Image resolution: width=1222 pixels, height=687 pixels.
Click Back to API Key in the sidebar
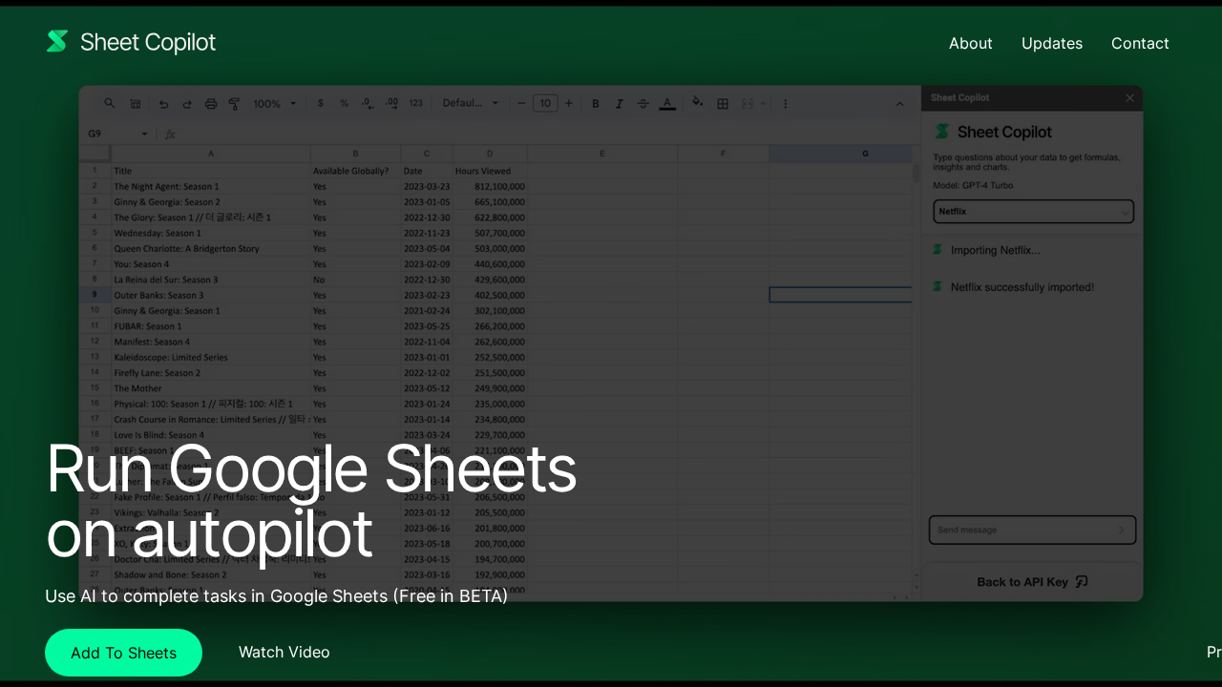(x=1032, y=582)
